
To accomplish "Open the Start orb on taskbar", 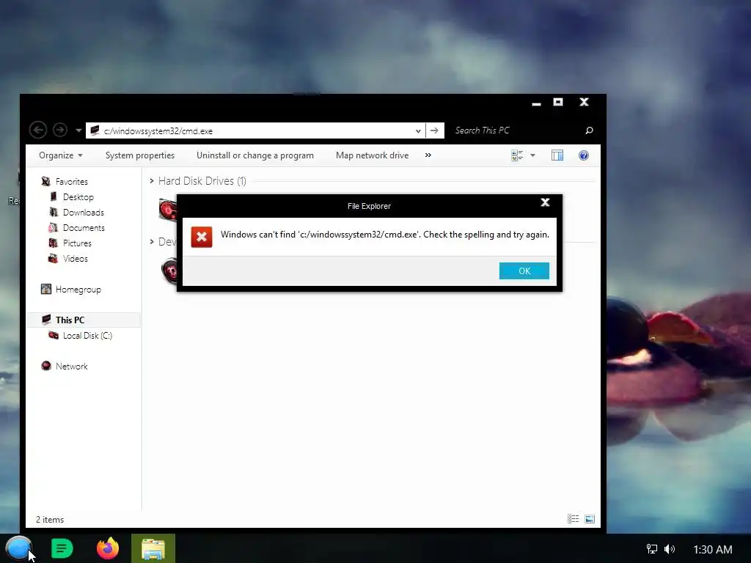I will tap(19, 548).
